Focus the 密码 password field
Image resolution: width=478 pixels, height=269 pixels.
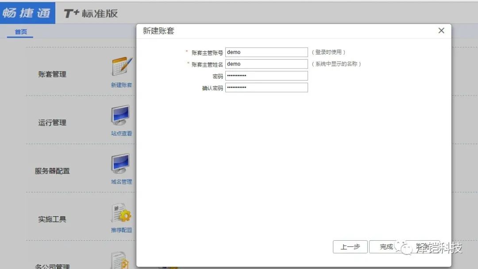point(266,76)
